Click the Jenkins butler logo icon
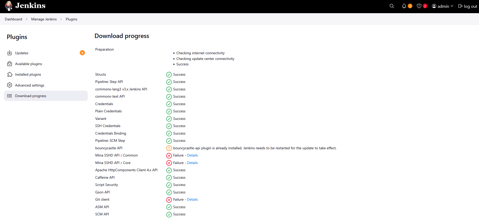 9,6
